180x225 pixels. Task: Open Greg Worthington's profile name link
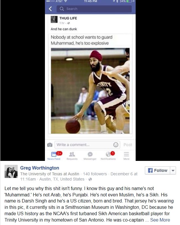(40, 168)
